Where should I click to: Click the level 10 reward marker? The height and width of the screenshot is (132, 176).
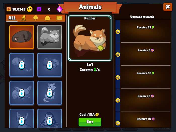[118, 32]
